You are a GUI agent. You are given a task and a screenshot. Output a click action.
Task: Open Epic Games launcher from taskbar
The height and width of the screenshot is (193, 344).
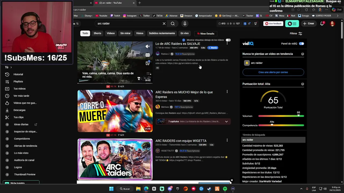[x=178, y=189]
